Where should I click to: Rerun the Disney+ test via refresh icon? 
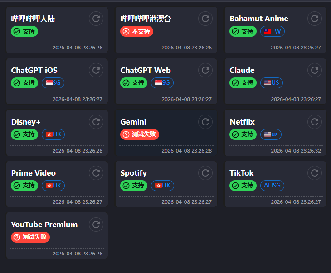point(96,122)
